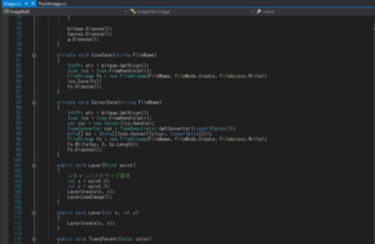Click the line "int x = point.X;"
The image size is (375, 244).
pyautogui.click(x=88, y=181)
